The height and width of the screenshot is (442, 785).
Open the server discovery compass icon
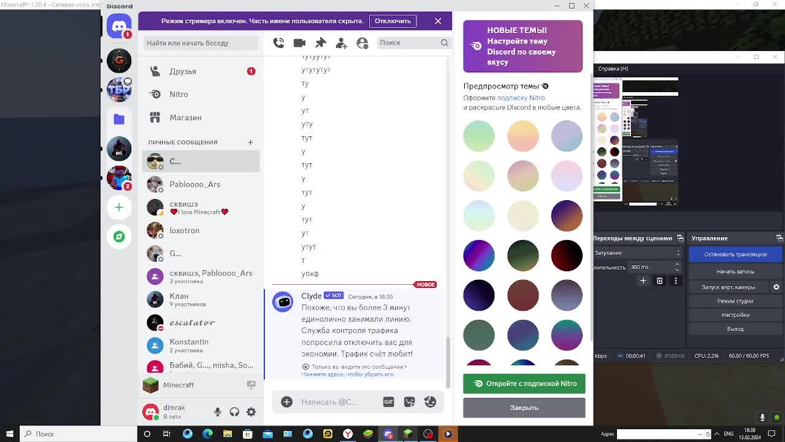[119, 236]
